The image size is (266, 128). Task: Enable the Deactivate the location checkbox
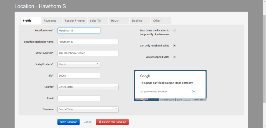(174, 30)
